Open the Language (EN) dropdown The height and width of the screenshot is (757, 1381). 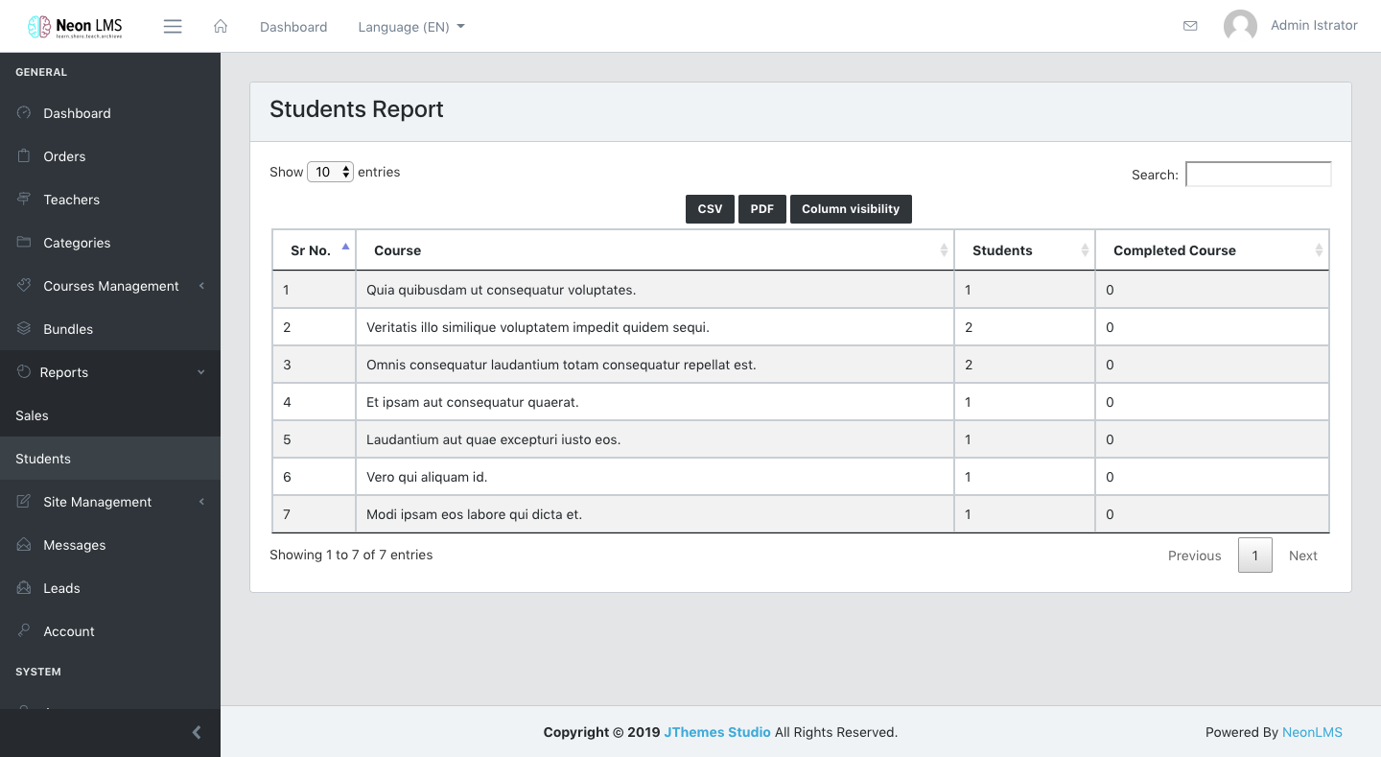(410, 27)
